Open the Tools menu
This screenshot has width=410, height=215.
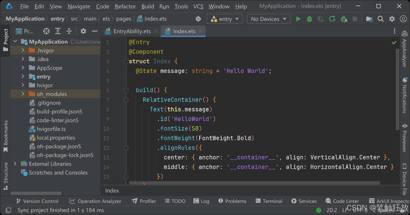point(181,6)
